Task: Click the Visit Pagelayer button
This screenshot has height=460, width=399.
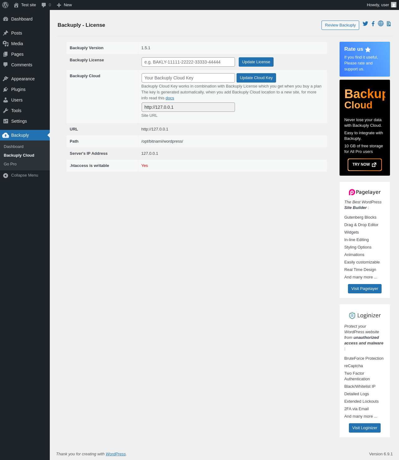Action: tap(365, 289)
